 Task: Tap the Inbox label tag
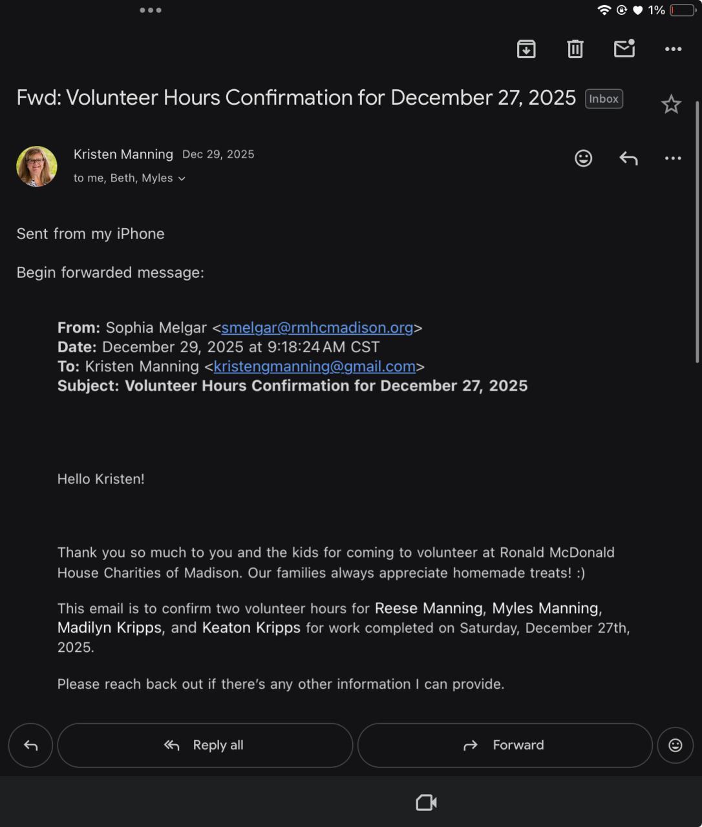click(604, 99)
